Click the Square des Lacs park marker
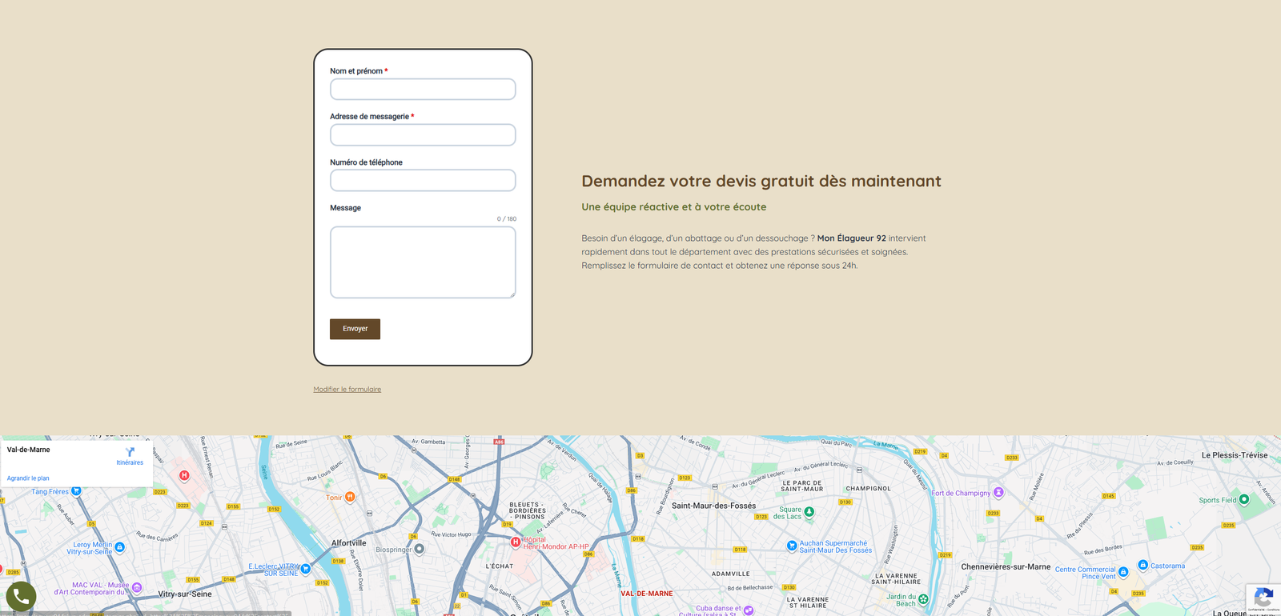 coord(809,511)
